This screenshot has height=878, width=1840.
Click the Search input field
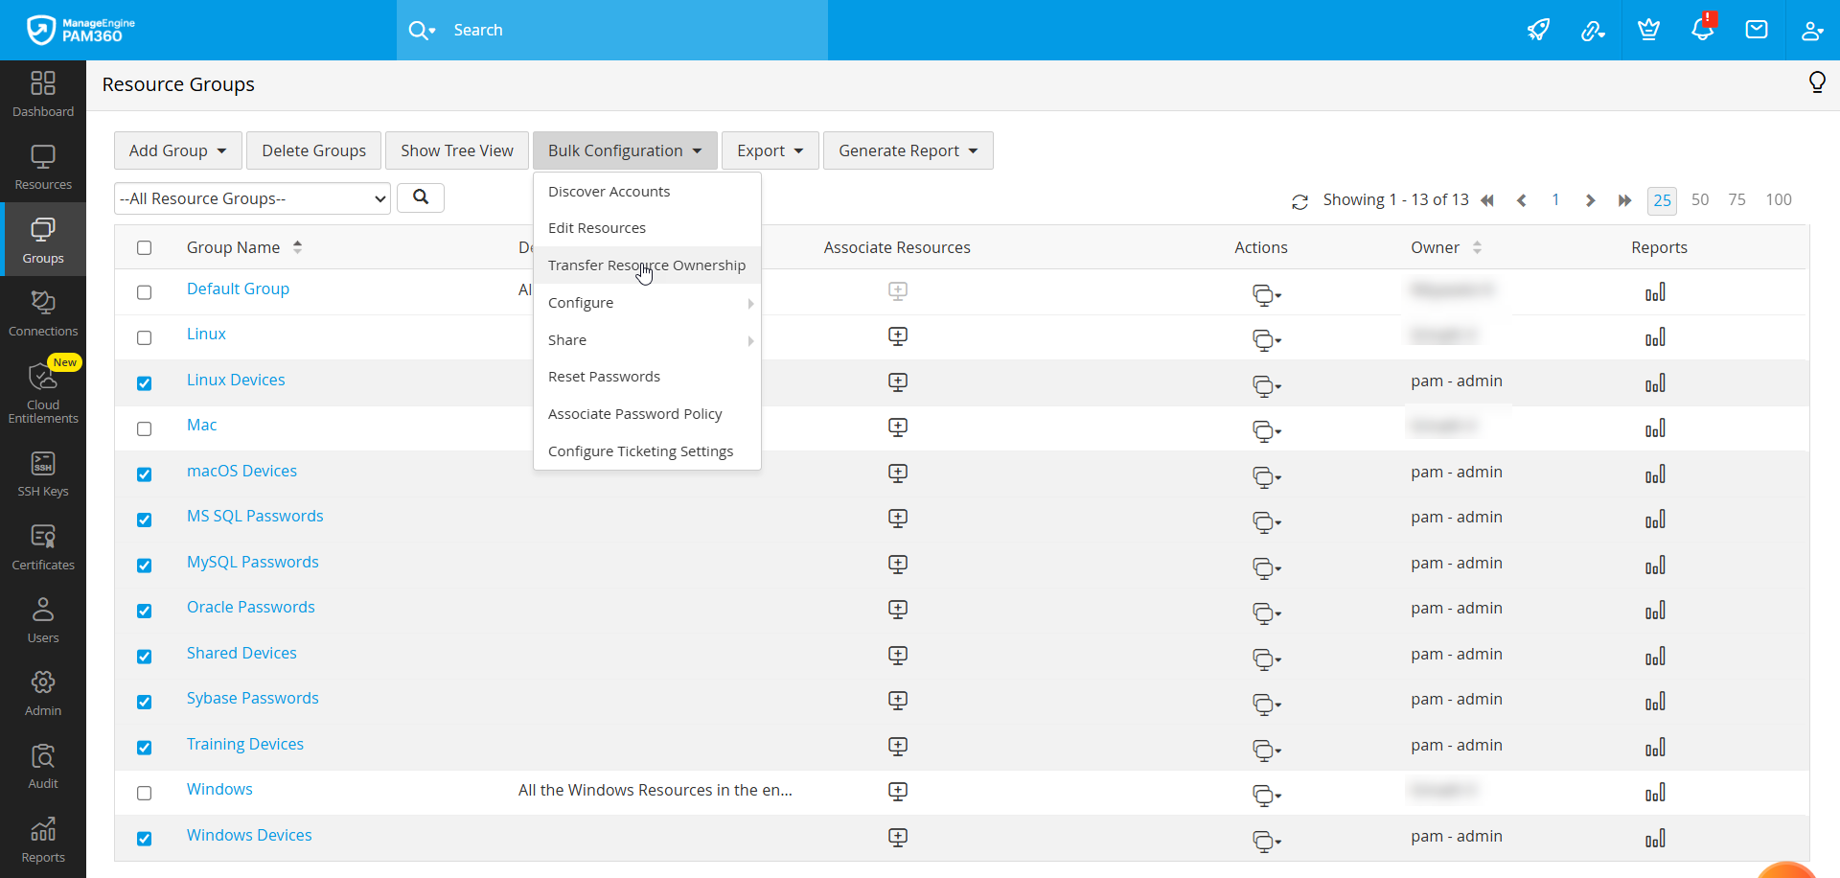(632, 30)
